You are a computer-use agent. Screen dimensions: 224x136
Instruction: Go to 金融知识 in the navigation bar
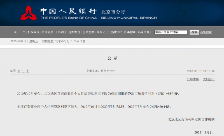click(x=116, y=32)
